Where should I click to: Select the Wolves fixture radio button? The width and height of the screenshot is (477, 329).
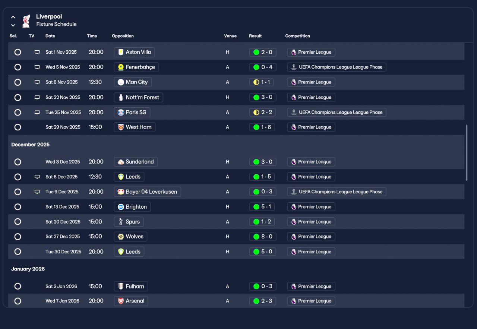[18, 237]
